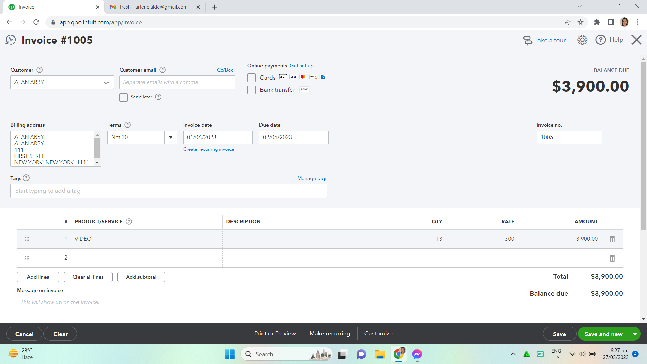Click drag handle icon on line 1

[27, 239]
